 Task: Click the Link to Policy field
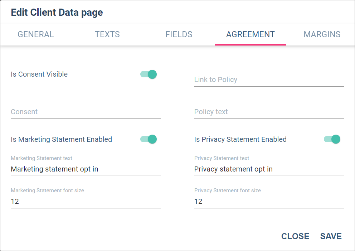tap(269, 80)
